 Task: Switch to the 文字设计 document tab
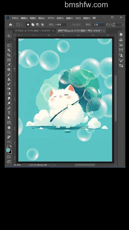coord(33,31)
